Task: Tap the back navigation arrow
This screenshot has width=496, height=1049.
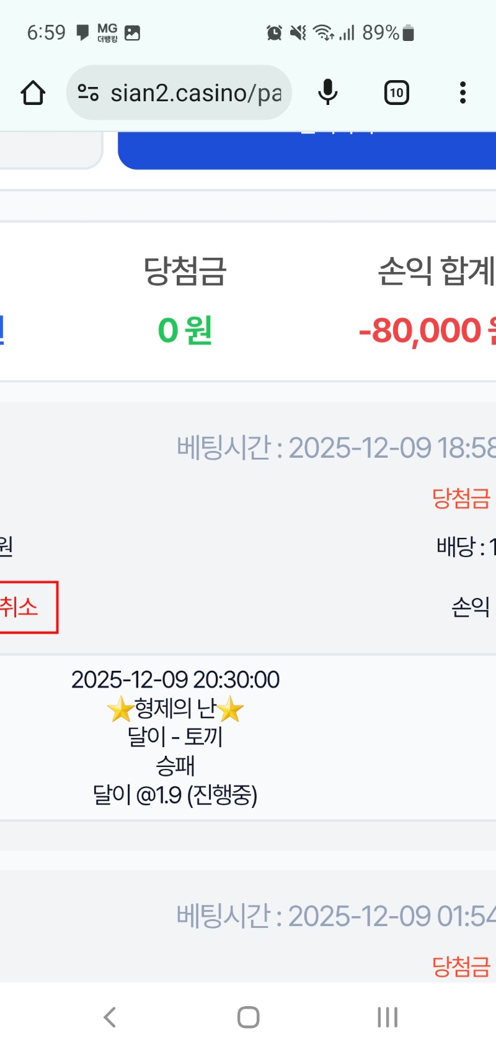Action: [x=110, y=1017]
